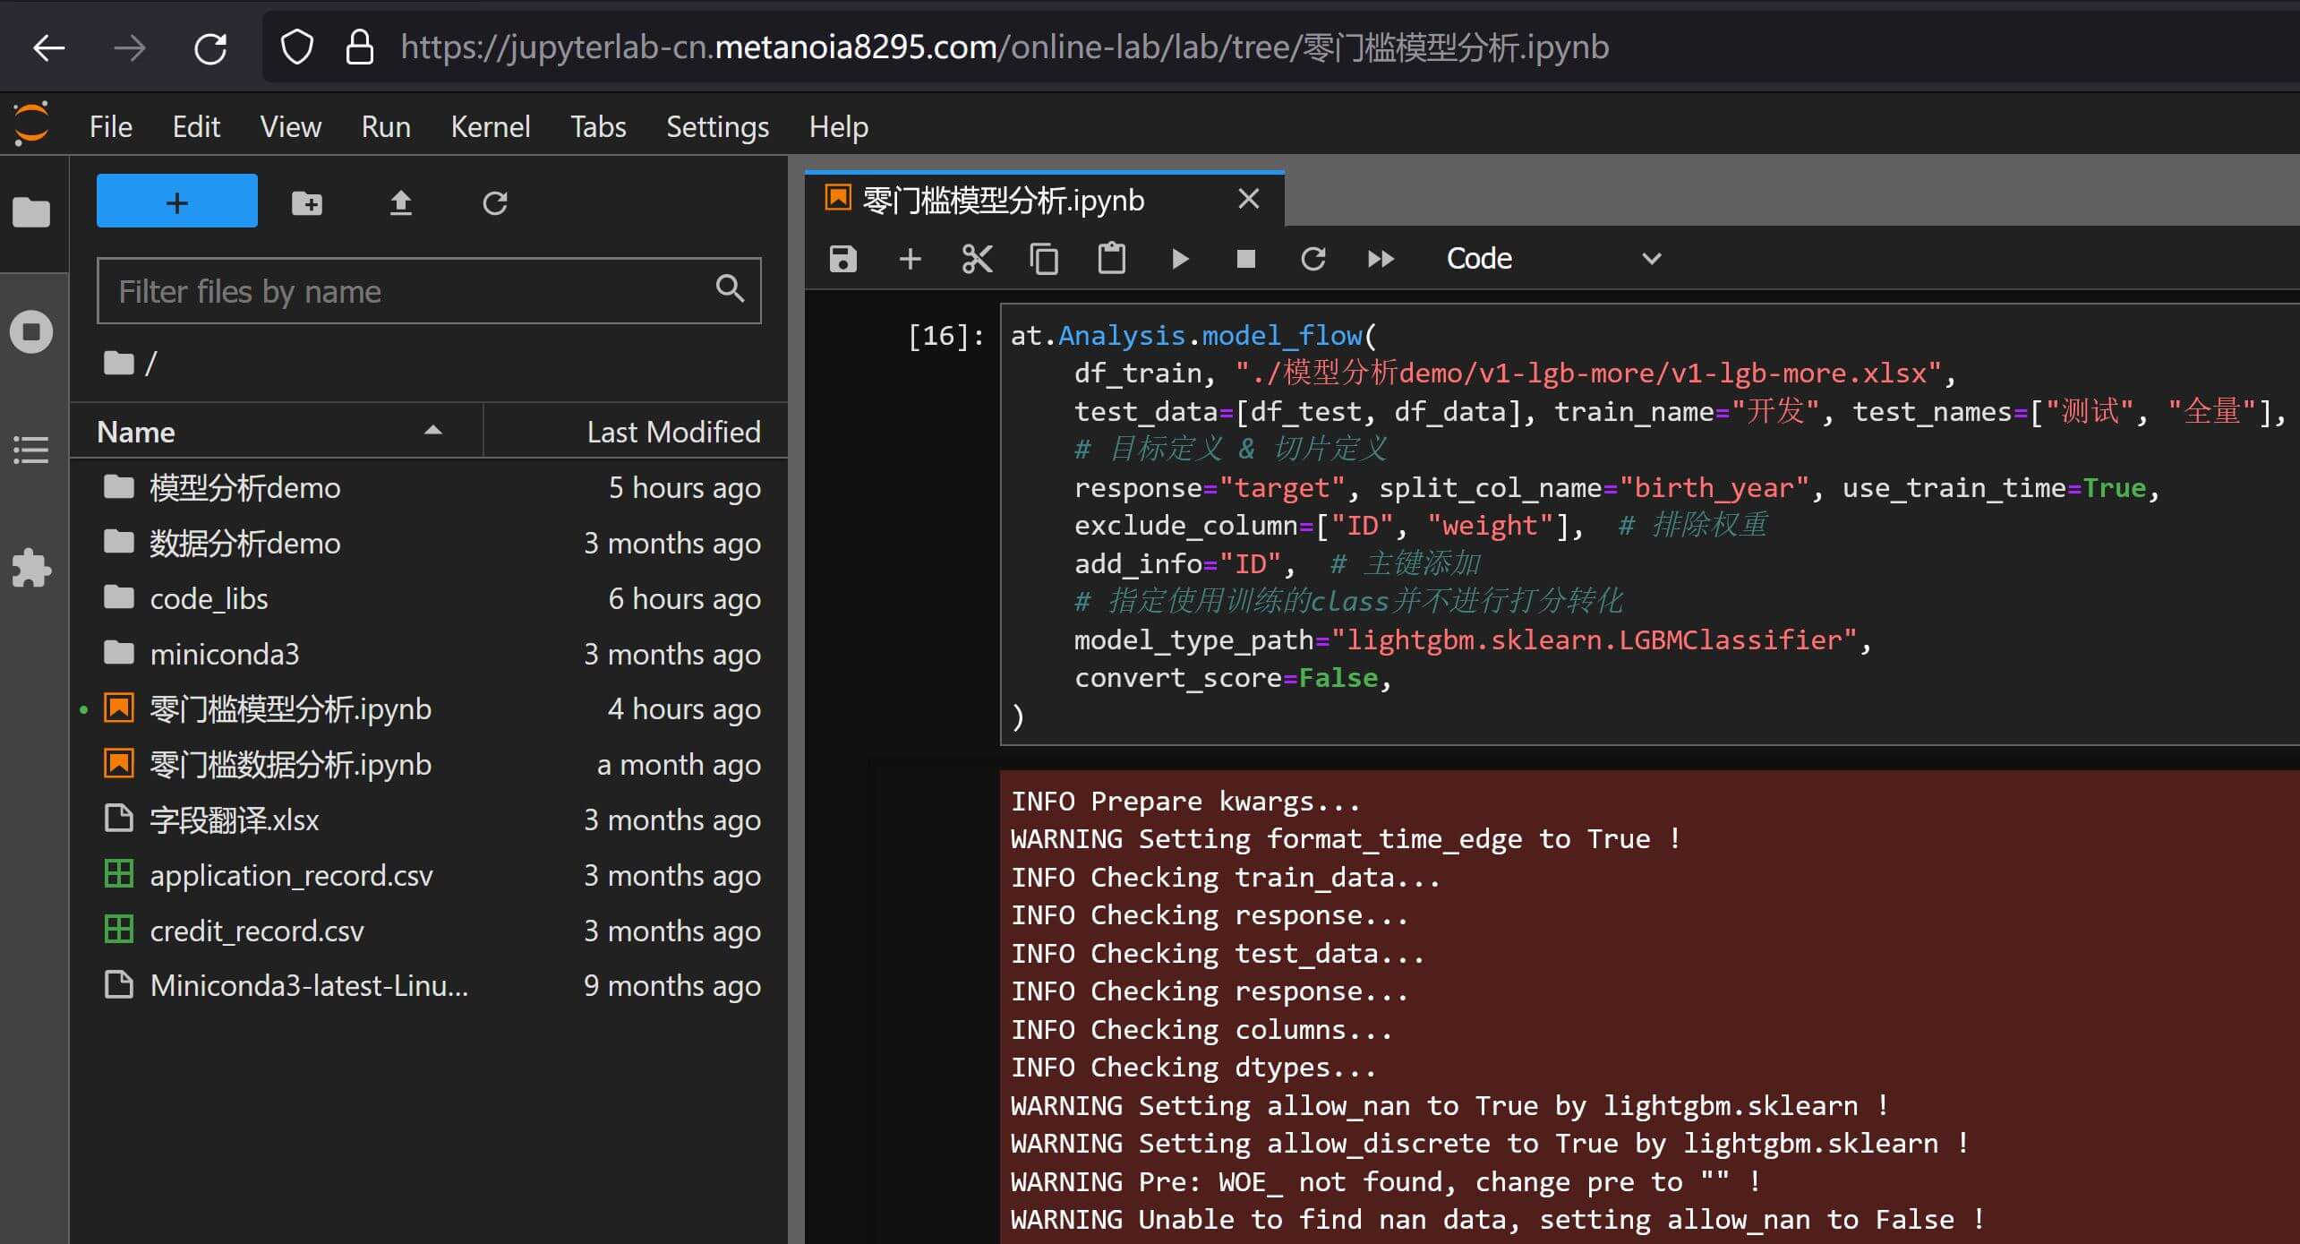Create a new folder in file browser

(307, 203)
